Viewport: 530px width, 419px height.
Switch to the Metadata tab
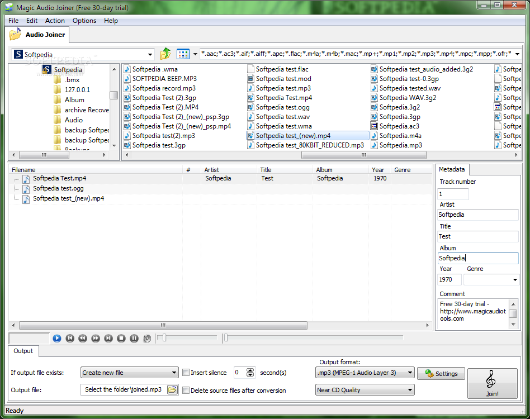point(452,169)
